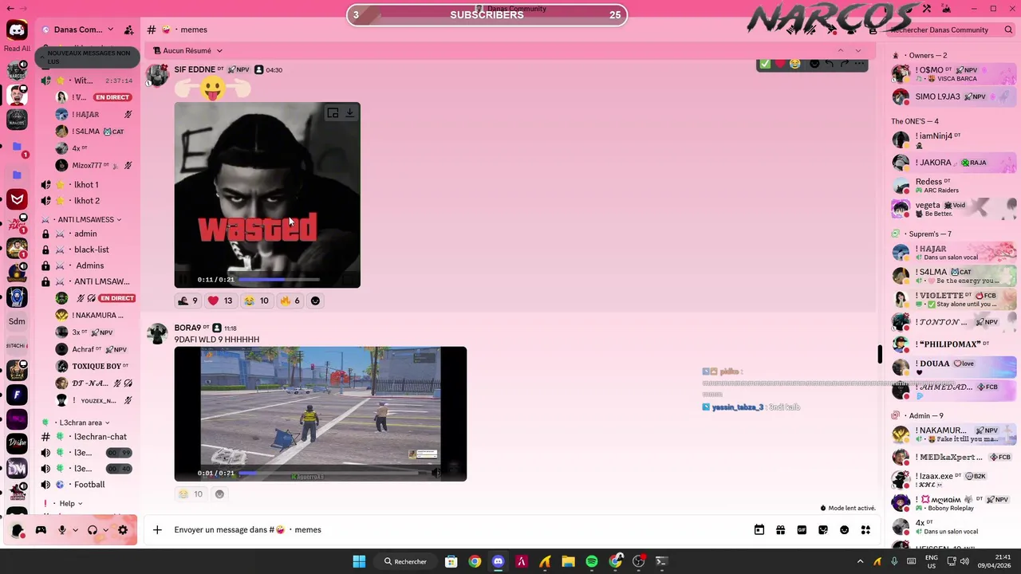The height and width of the screenshot is (574, 1021).
Task: Join the lkhot 1 voice channel
Action: coord(88,185)
